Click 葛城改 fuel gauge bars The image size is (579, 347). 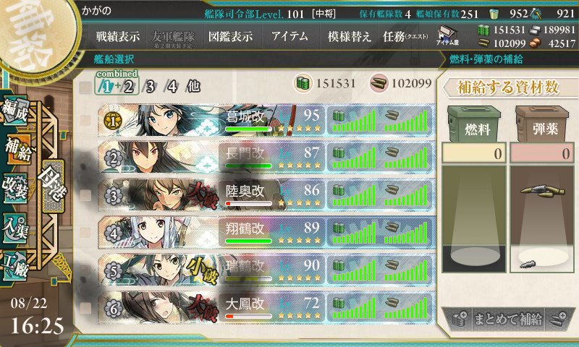[354, 121]
